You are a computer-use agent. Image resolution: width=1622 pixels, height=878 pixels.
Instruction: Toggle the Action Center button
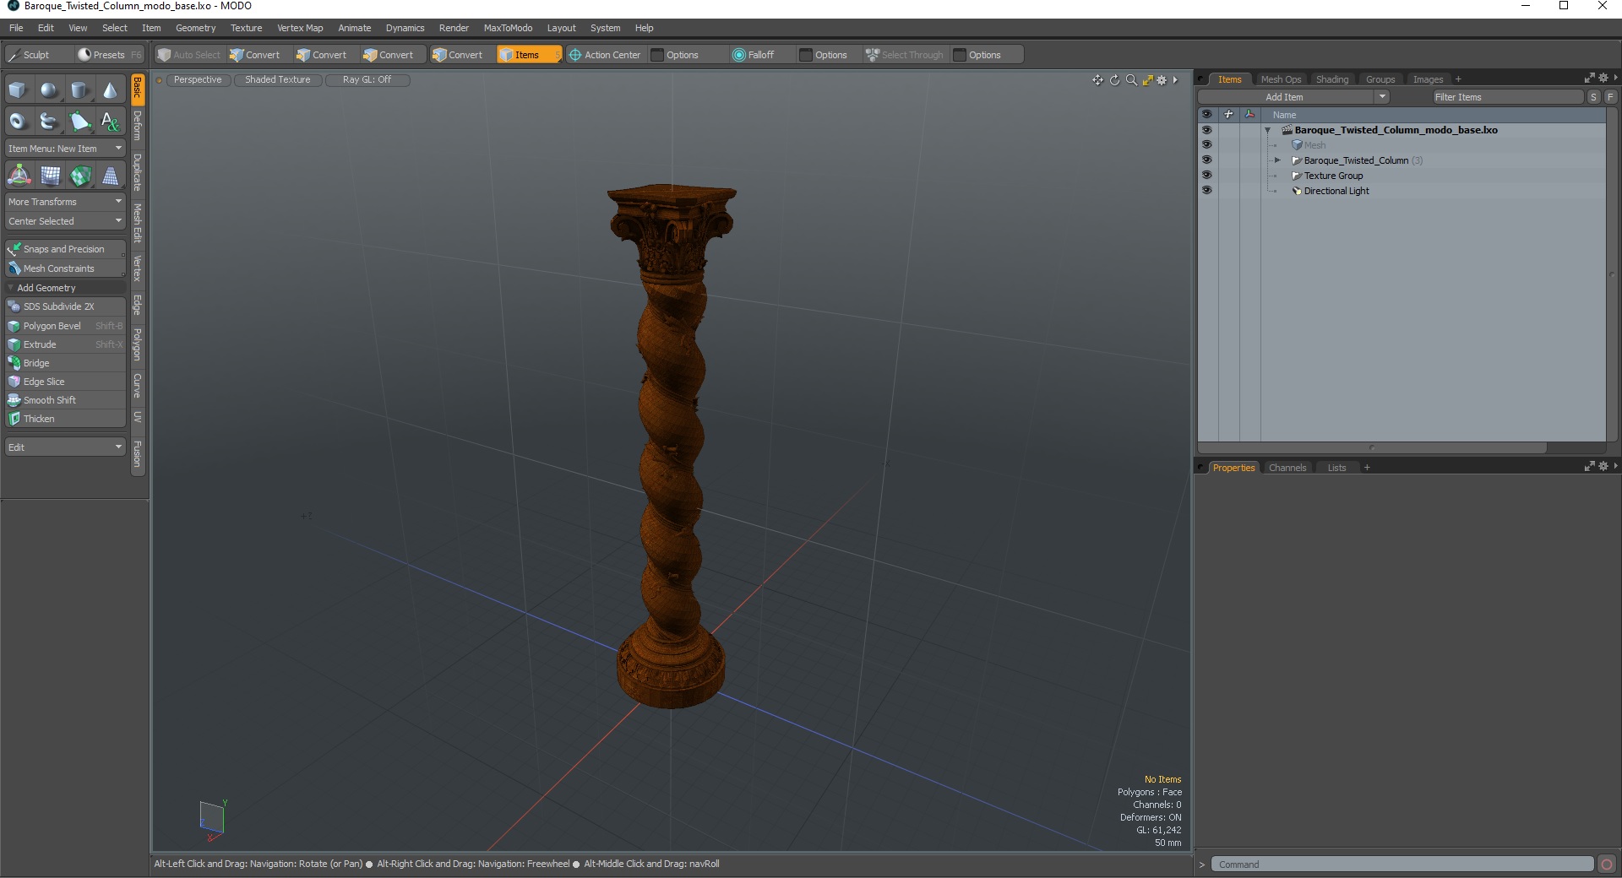[605, 55]
